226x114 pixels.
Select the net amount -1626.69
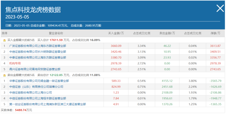click(x=215, y=87)
